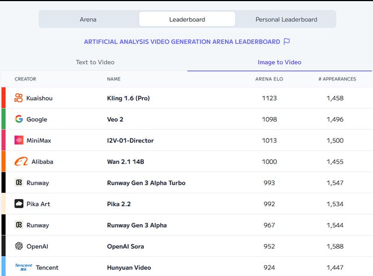Switch to the Arena tab
Screen dimensions: 373x276
click(88, 19)
